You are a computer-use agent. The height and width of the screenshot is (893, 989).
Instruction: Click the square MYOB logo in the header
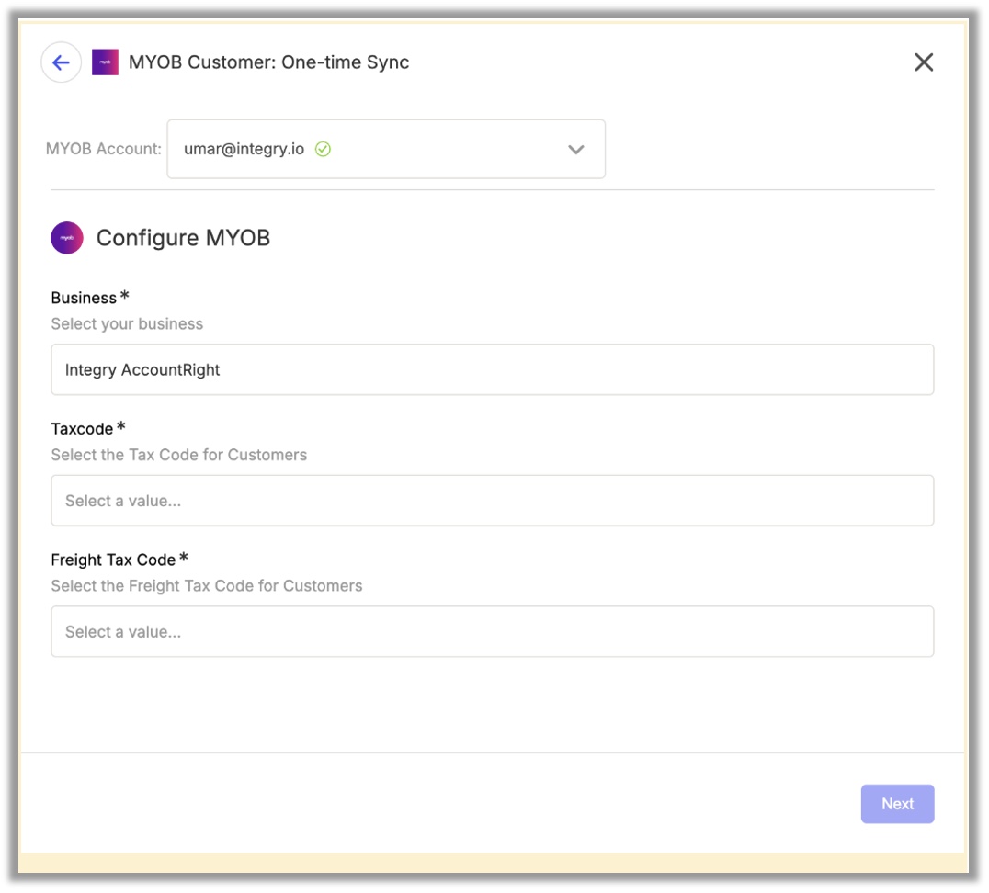click(x=106, y=62)
